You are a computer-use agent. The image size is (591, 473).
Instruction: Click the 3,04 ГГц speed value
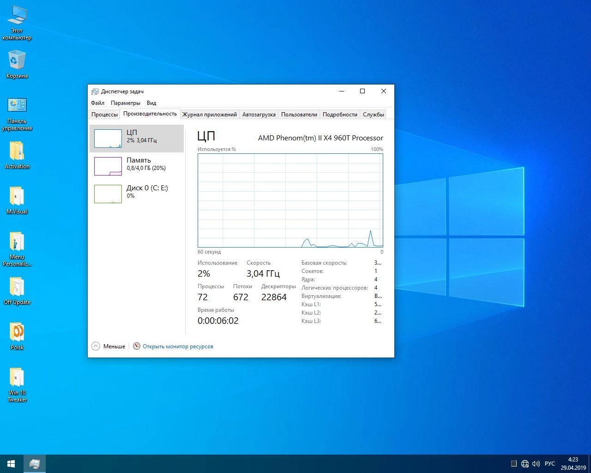click(x=263, y=273)
